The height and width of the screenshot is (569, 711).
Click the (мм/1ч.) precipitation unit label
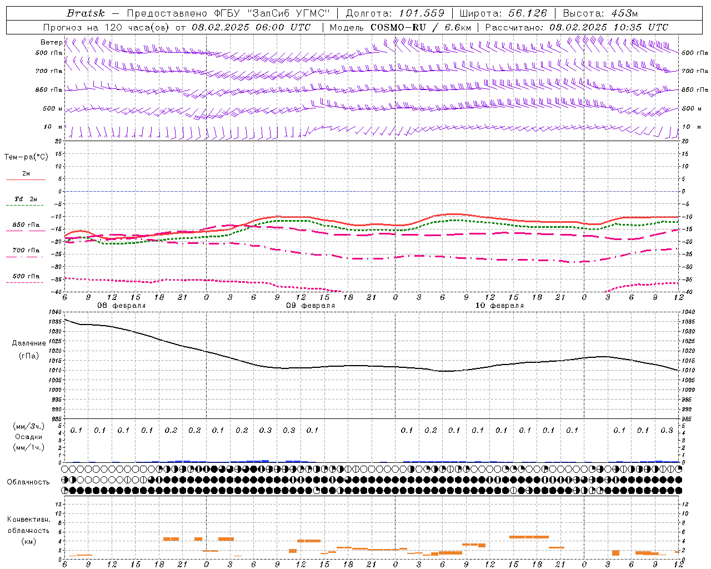pos(29,447)
